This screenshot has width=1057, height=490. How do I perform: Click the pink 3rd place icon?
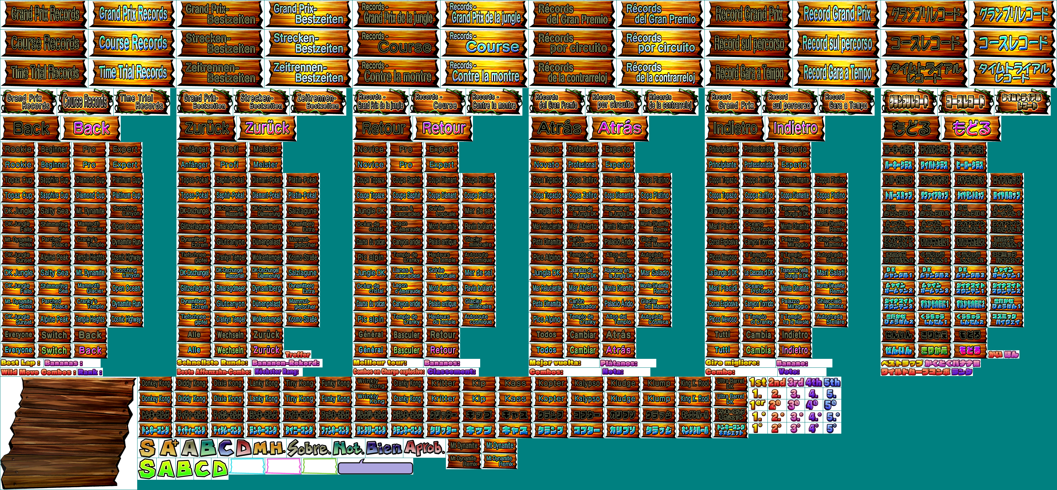coord(795,383)
